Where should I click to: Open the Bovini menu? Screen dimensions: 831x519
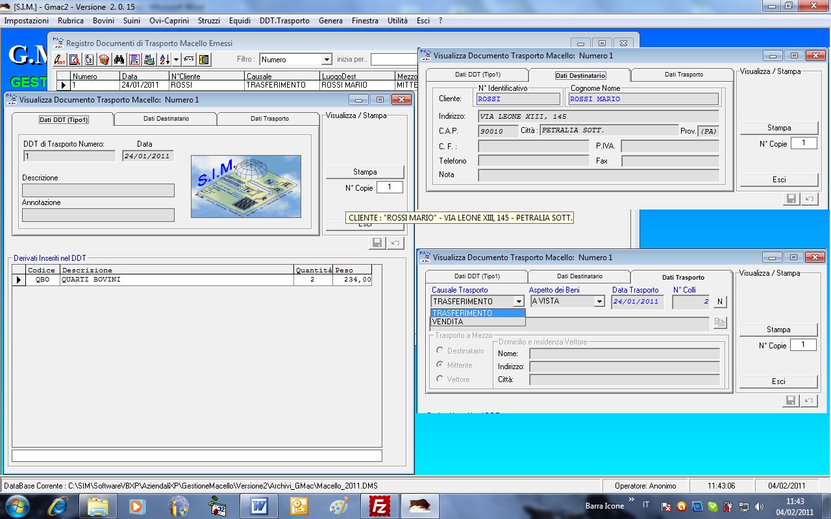[103, 21]
